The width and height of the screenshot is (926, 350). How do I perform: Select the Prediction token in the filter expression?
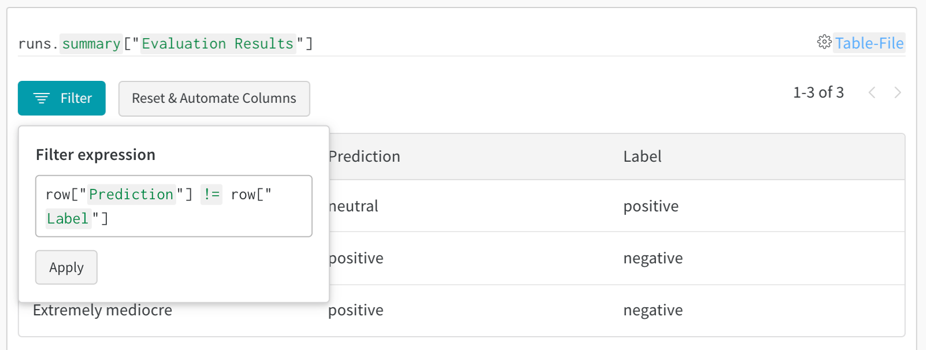pos(131,195)
